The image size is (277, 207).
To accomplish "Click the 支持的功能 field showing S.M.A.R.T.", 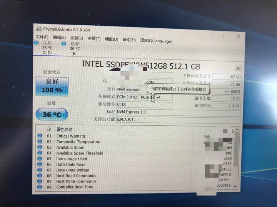I will [178, 120].
